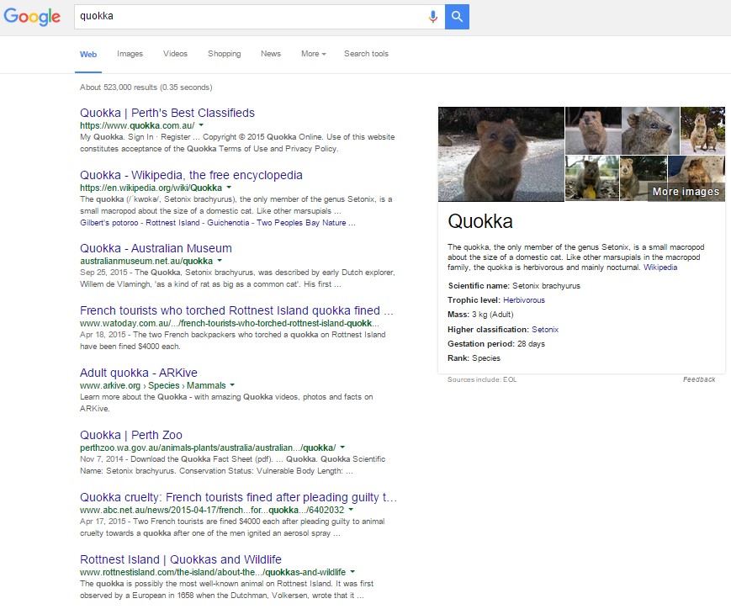Click the Setonix classification link
The image size is (731, 609).
click(x=544, y=330)
